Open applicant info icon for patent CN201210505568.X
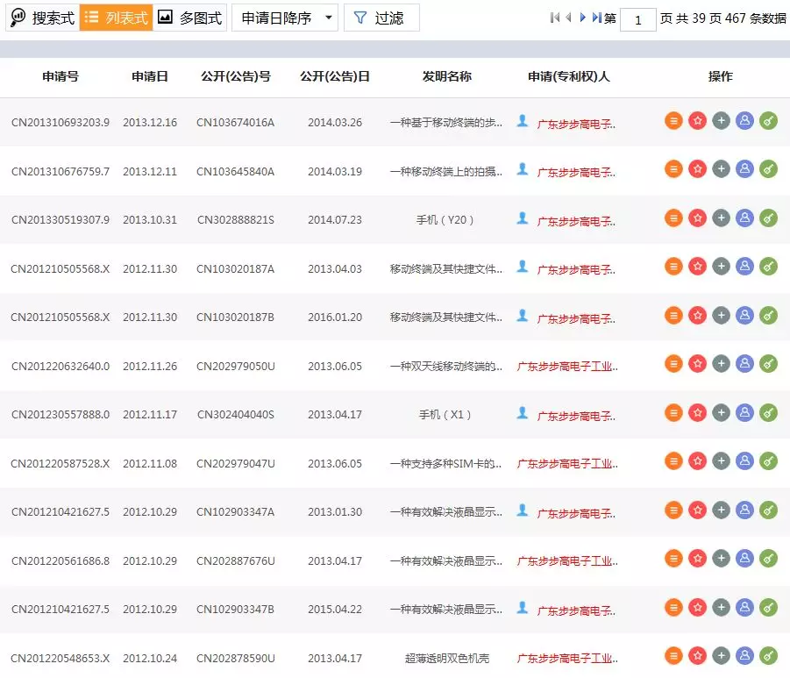 [x=744, y=269]
